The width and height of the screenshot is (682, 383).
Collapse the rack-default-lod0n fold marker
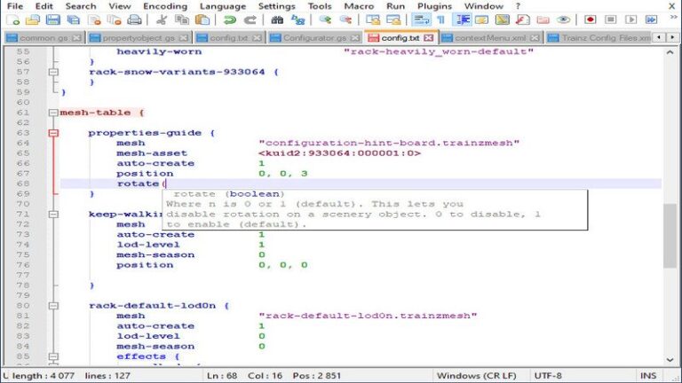point(53,306)
